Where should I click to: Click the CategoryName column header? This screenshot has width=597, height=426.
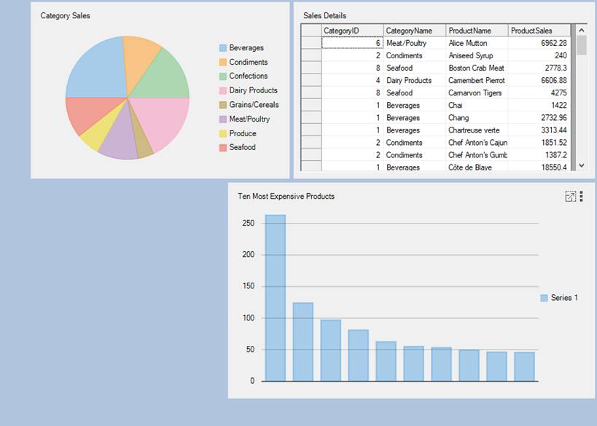point(414,31)
